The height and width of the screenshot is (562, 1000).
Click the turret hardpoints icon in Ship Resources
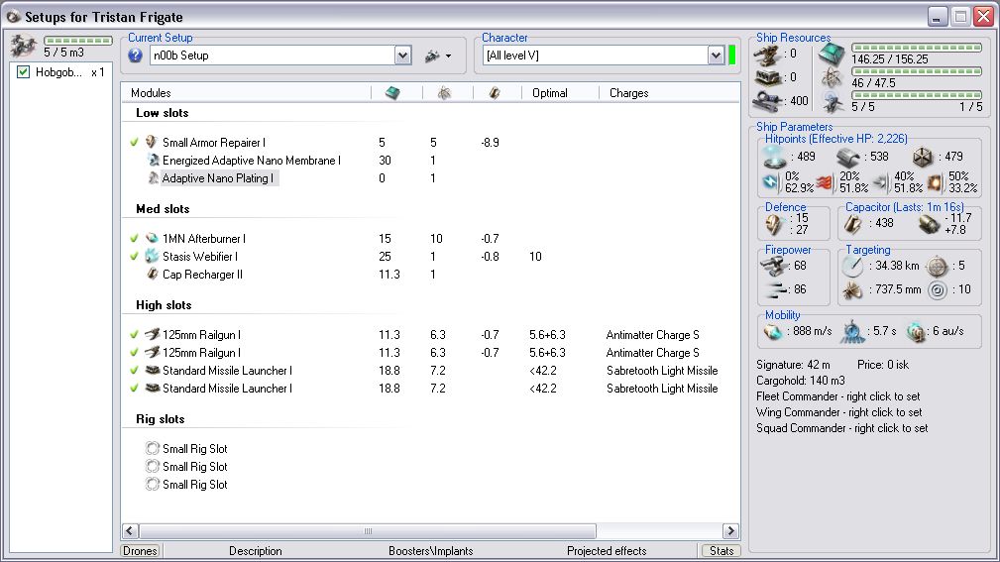766,55
